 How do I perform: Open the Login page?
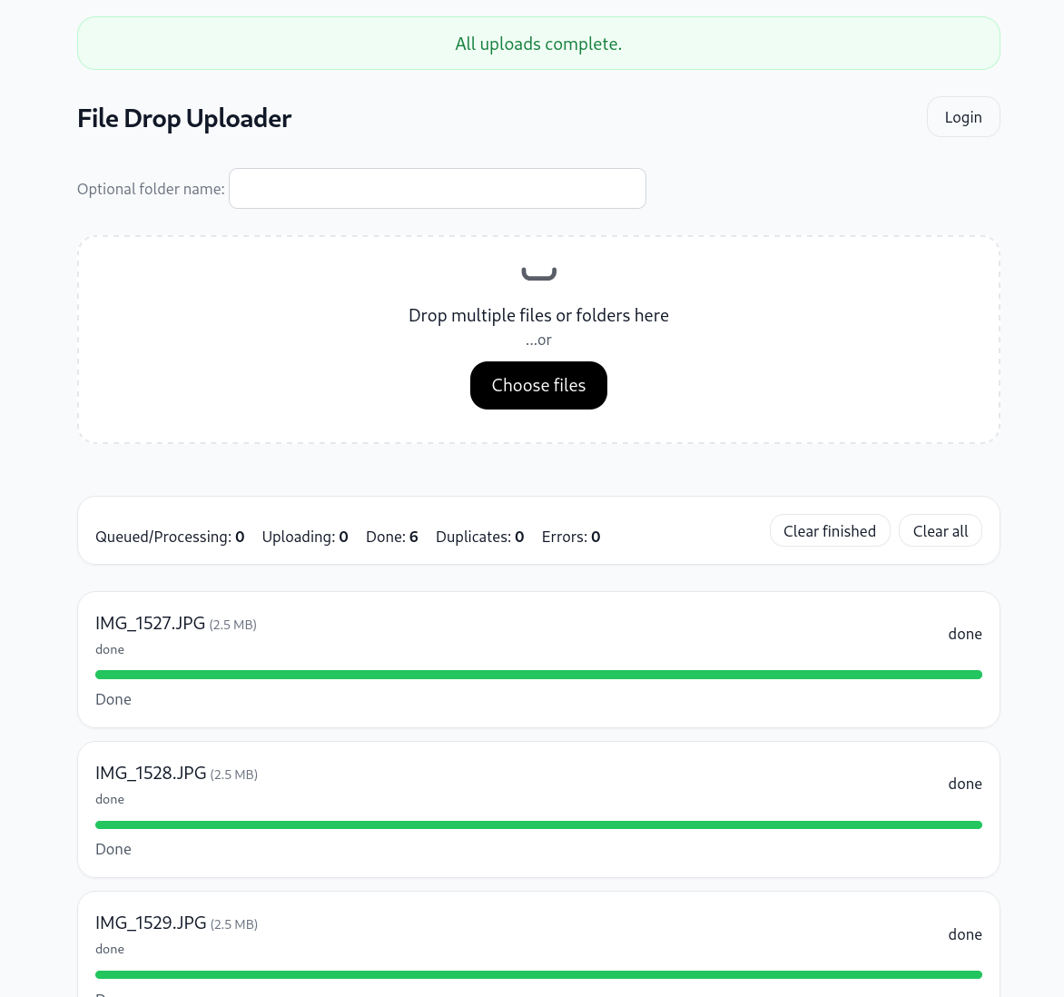962,117
